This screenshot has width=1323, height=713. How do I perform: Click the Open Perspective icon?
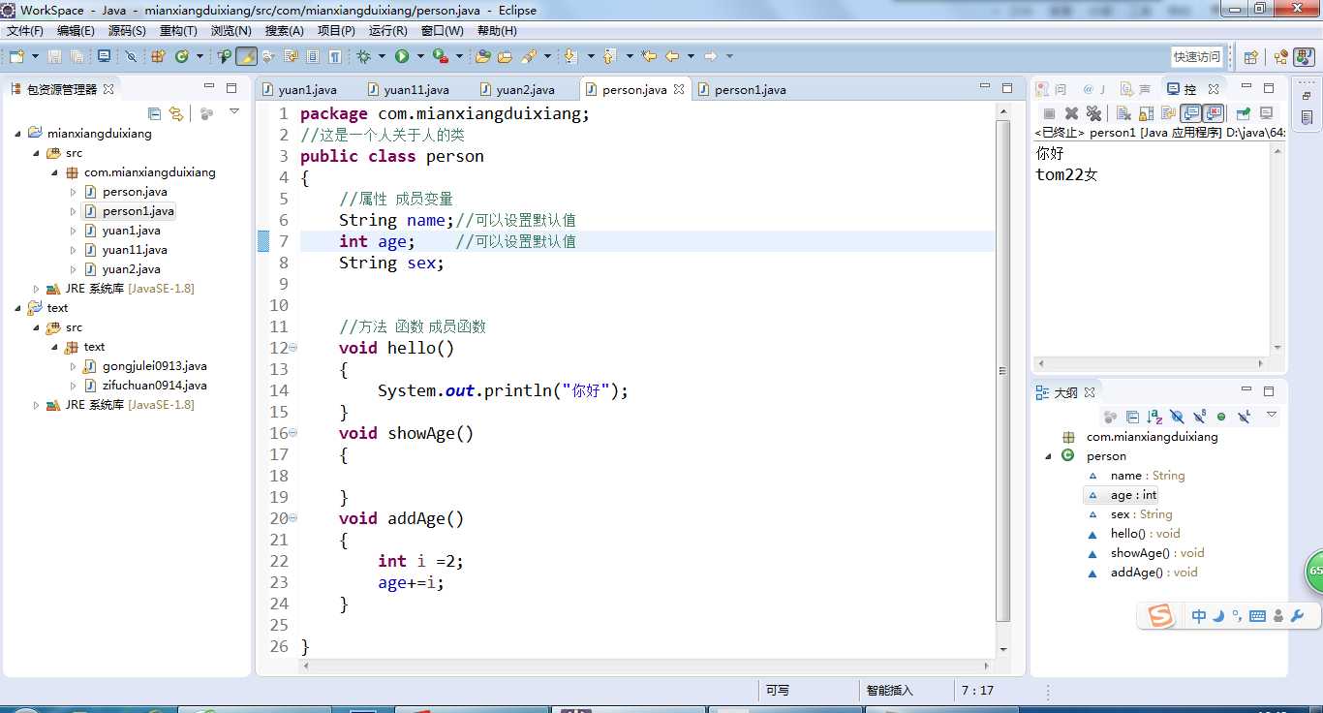point(1250,57)
